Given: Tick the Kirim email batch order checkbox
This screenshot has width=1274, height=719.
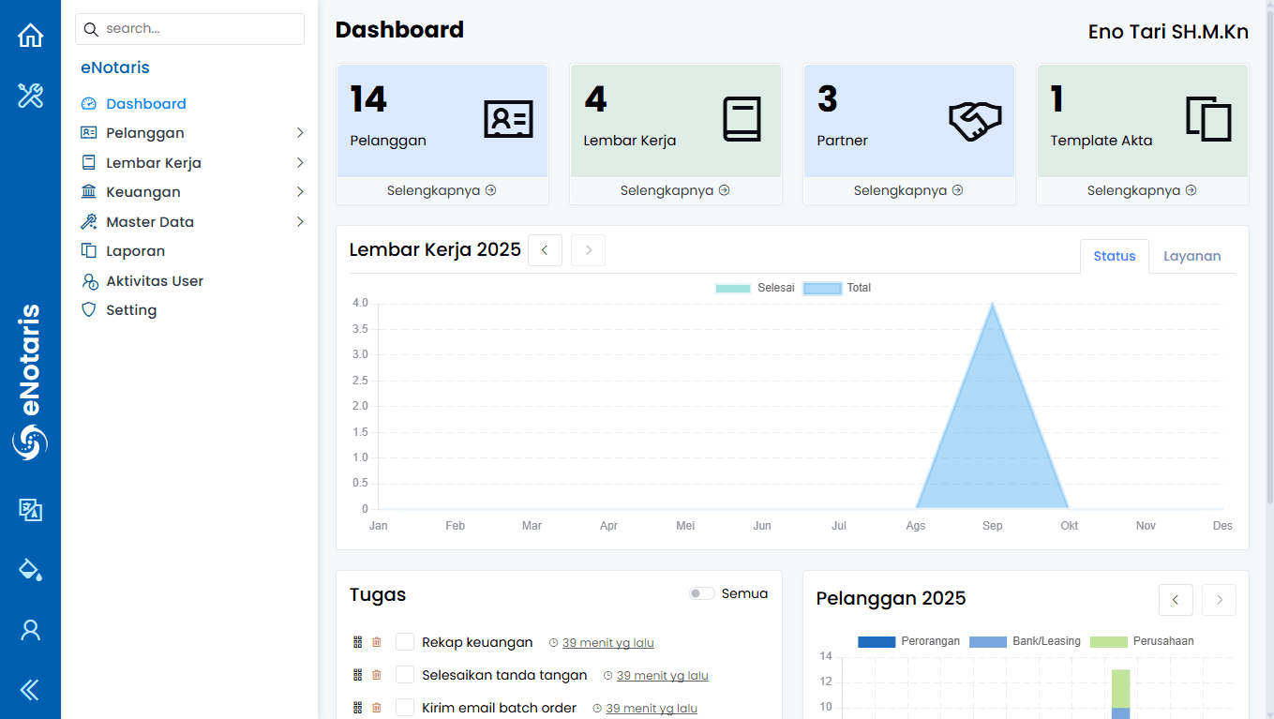Looking at the screenshot, I should click(405, 708).
